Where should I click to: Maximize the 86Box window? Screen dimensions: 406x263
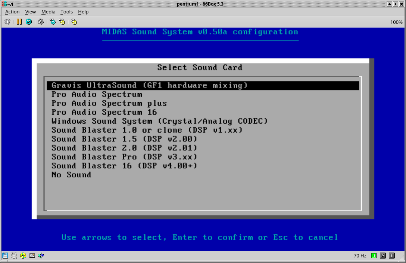pyautogui.click(x=396, y=4)
